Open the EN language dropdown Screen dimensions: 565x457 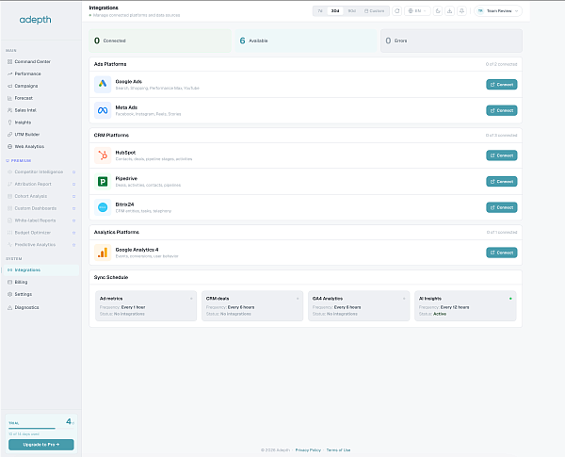click(417, 11)
